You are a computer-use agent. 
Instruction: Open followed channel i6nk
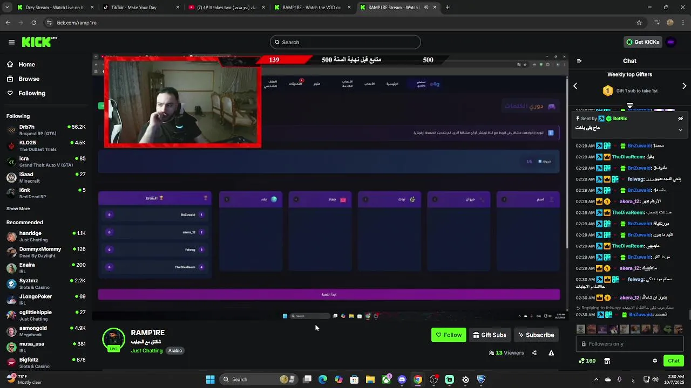click(46, 193)
